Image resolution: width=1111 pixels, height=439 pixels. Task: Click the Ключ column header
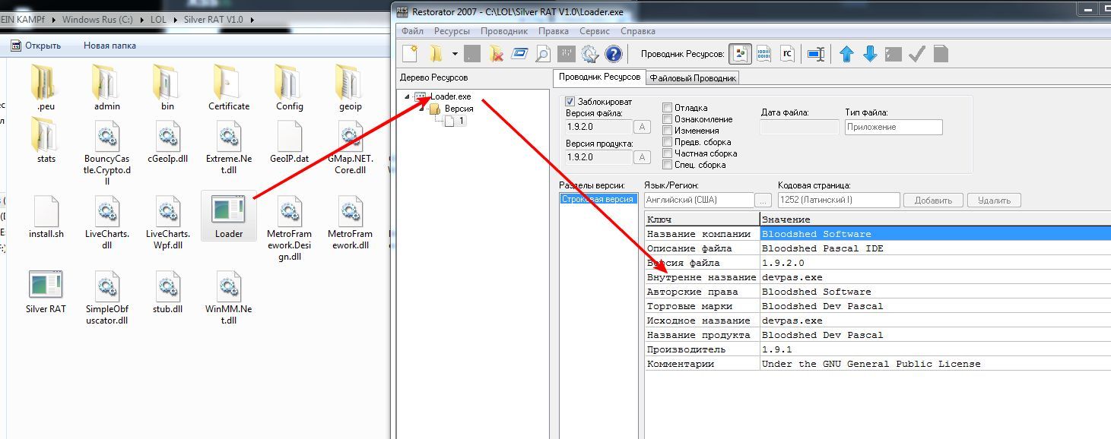click(702, 219)
